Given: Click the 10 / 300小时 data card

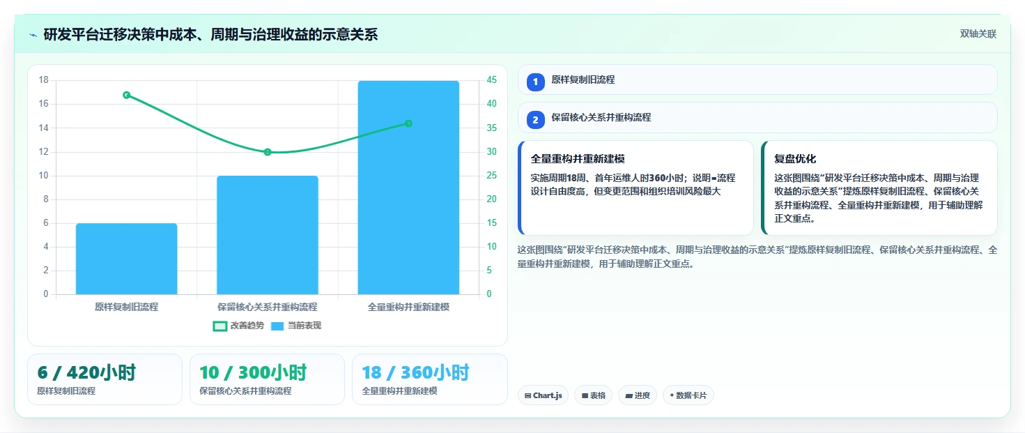Looking at the screenshot, I should coord(267,379).
